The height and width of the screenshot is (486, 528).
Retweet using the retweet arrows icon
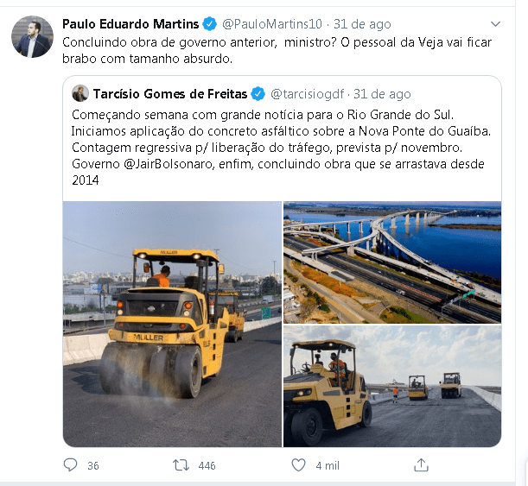181,465
